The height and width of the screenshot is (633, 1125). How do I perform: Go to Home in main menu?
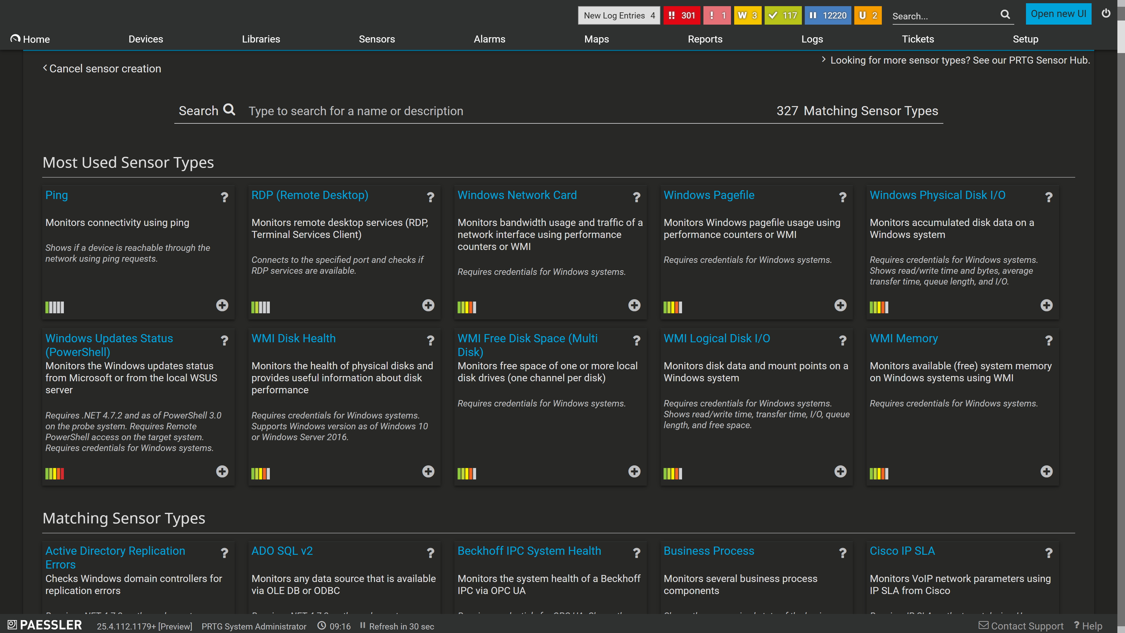(30, 39)
